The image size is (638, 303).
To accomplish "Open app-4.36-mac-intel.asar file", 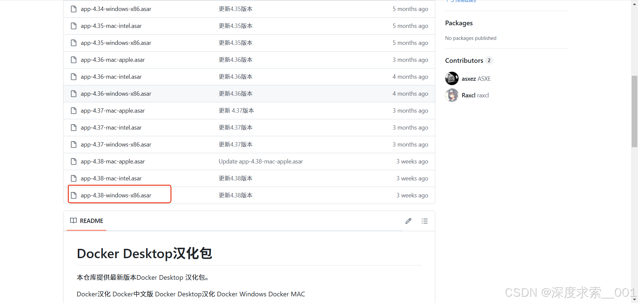I will [x=111, y=77].
